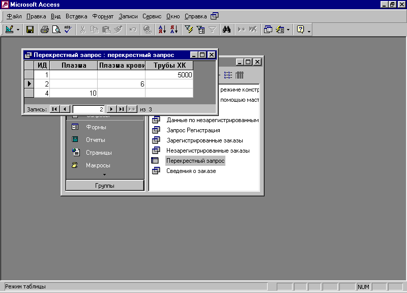Select the row selector for ИД 4

(x=29, y=93)
